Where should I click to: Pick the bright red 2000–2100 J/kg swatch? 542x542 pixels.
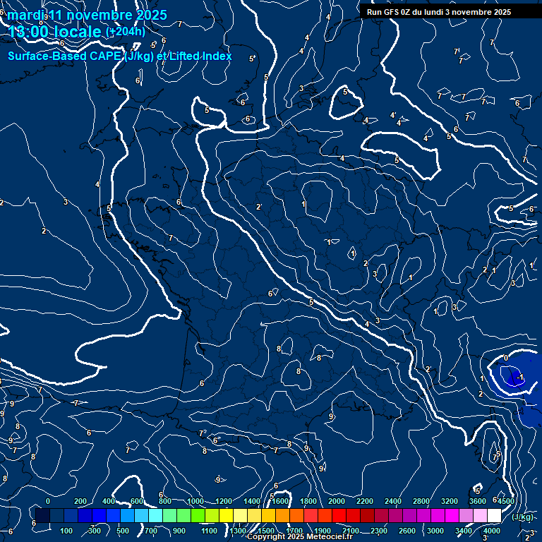pos(339,515)
